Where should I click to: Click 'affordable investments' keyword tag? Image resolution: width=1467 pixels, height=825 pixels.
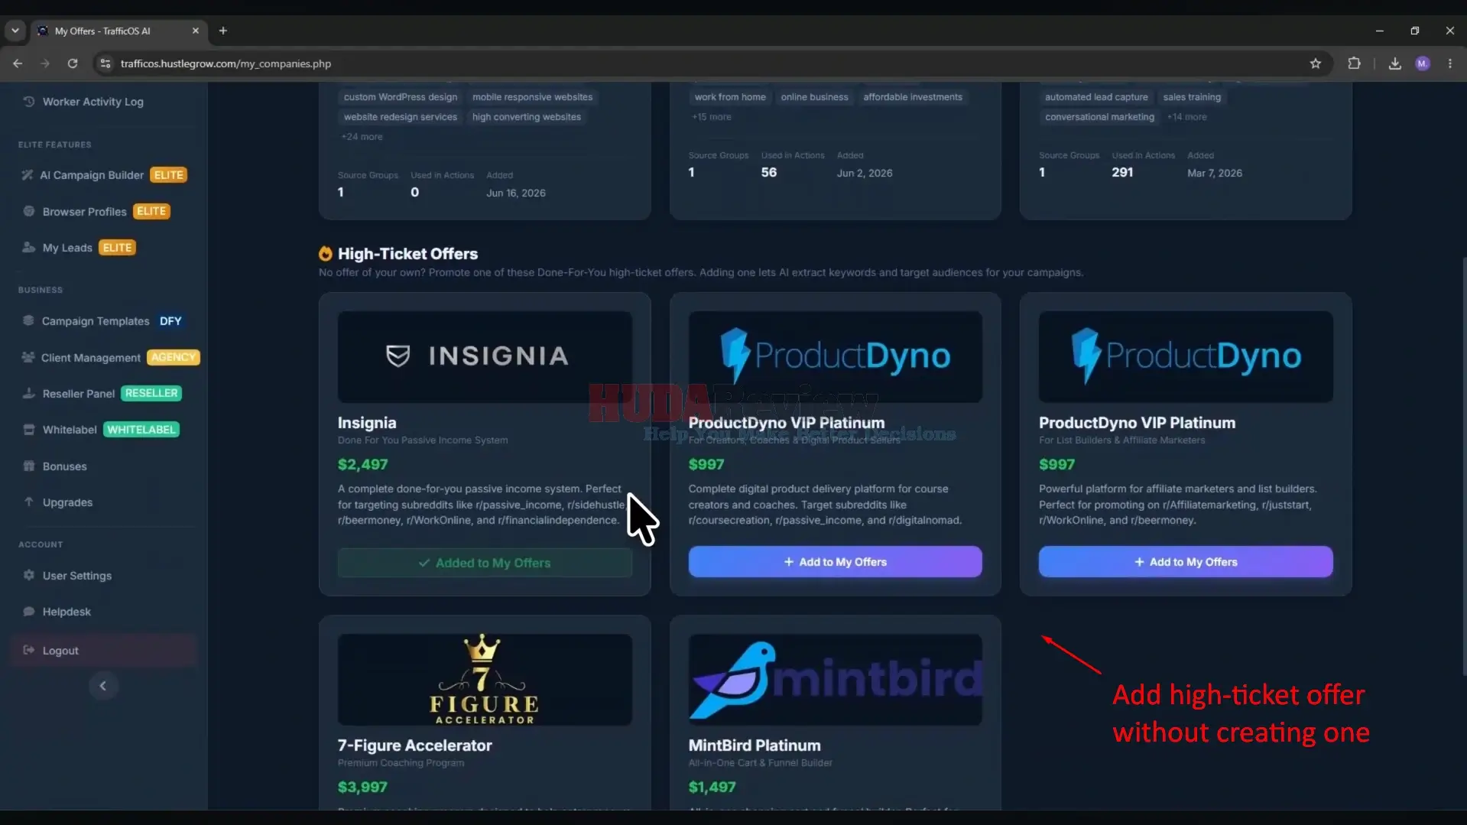(x=913, y=97)
